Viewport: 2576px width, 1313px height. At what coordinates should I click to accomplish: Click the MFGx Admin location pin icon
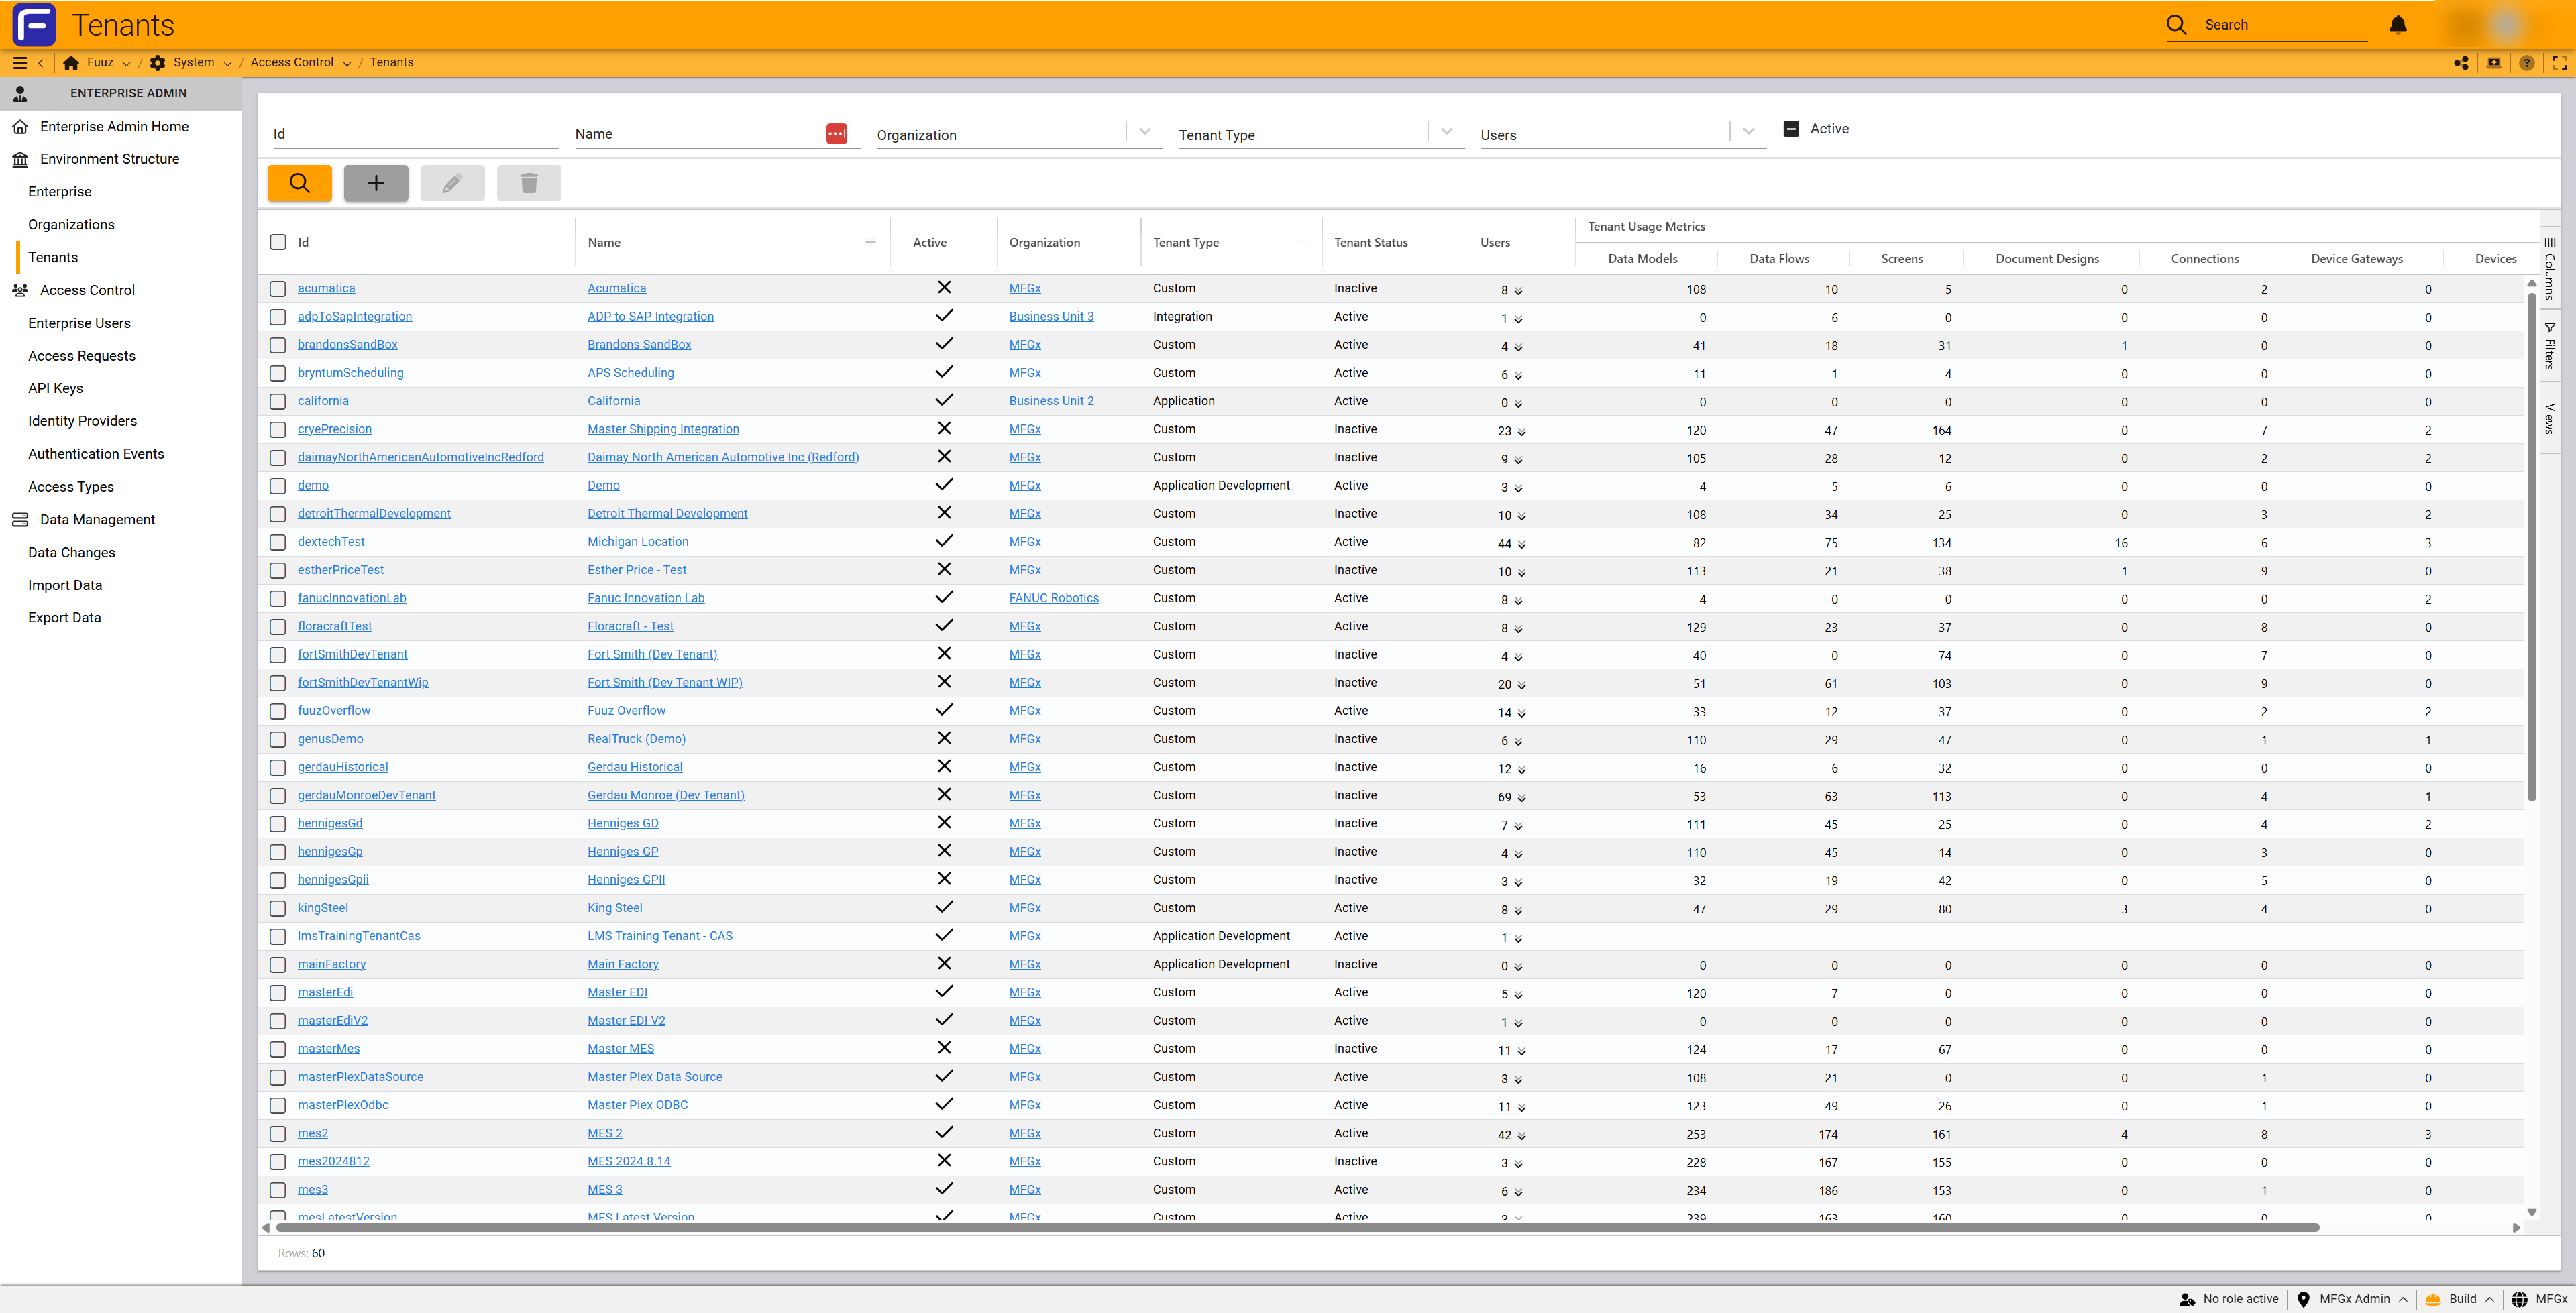(2303, 1299)
